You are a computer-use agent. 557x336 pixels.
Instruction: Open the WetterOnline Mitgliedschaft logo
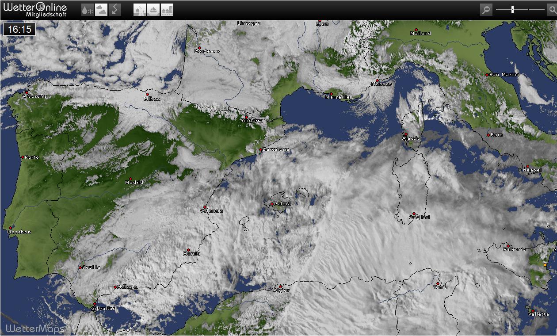[x=35, y=10]
